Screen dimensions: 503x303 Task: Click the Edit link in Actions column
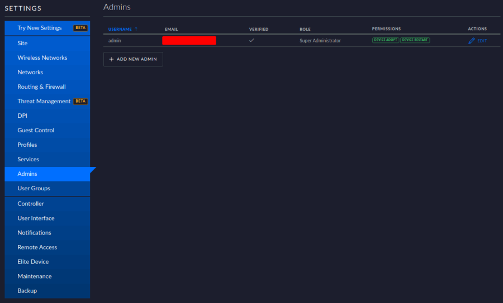point(482,41)
